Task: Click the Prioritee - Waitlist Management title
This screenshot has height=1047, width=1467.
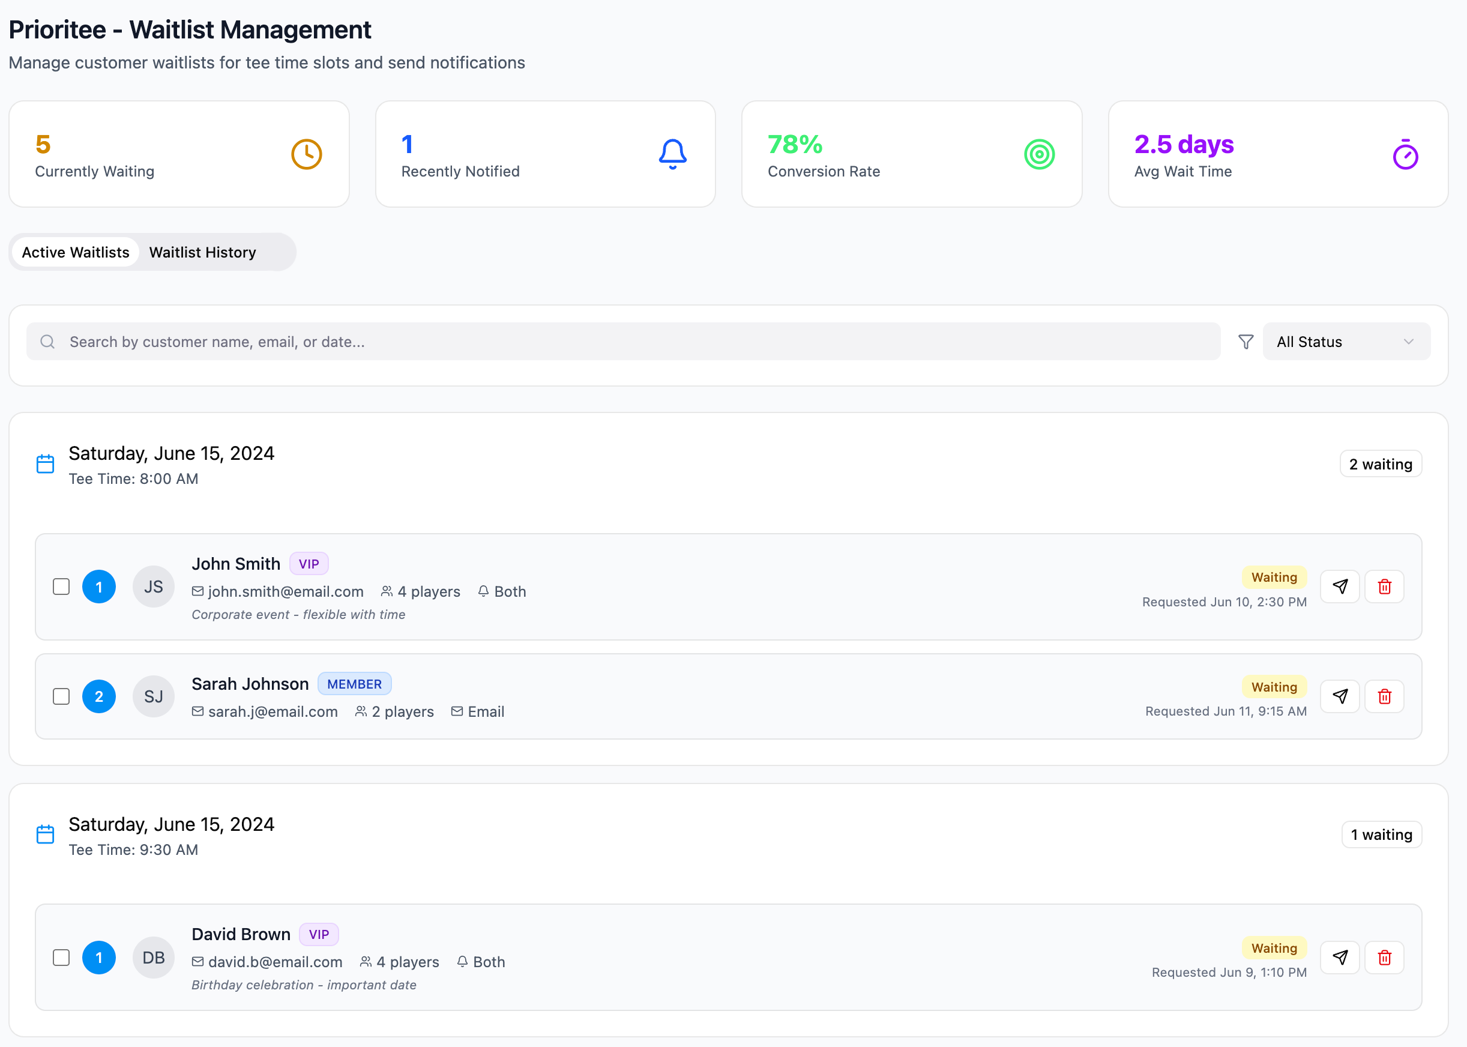Action: point(190,29)
